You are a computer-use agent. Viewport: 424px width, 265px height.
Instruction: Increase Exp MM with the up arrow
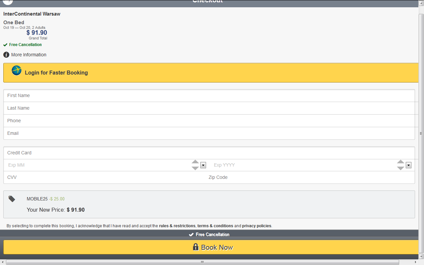[x=195, y=162]
